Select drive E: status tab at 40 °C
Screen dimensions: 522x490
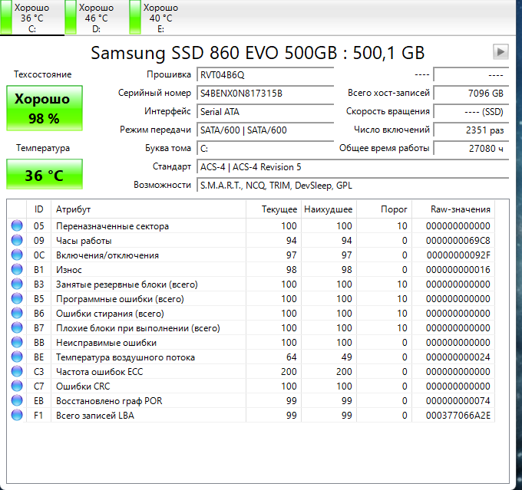161,18
